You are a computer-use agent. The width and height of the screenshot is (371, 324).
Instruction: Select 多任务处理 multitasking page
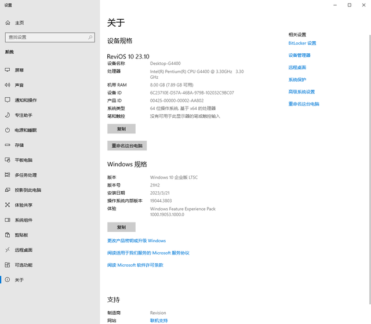pos(26,175)
